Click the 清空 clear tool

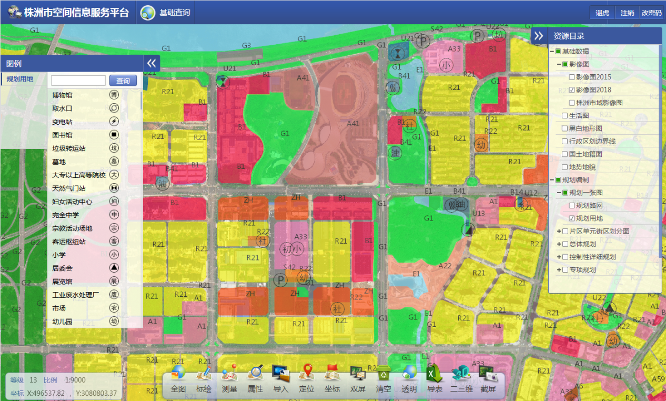pos(384,379)
